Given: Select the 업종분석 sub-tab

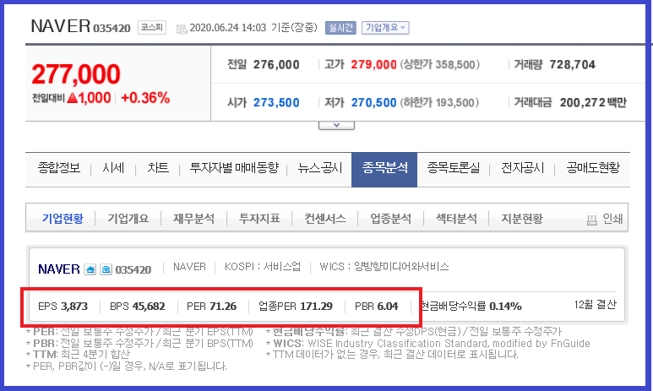Looking at the screenshot, I should coord(390,219).
